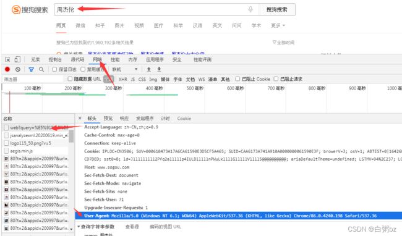Screen dimensions: 402x236
Task: Open the 微信 search category
Action: [80, 25]
